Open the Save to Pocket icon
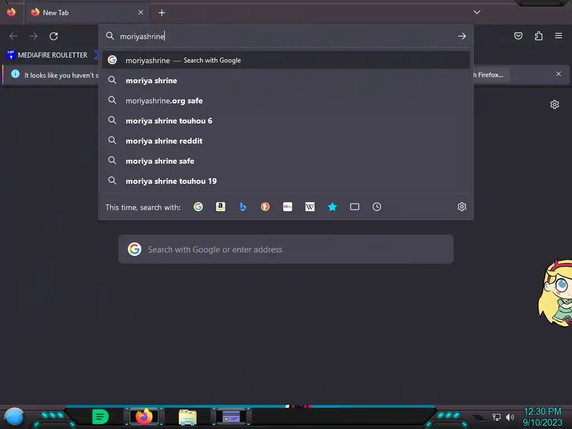 [518, 36]
